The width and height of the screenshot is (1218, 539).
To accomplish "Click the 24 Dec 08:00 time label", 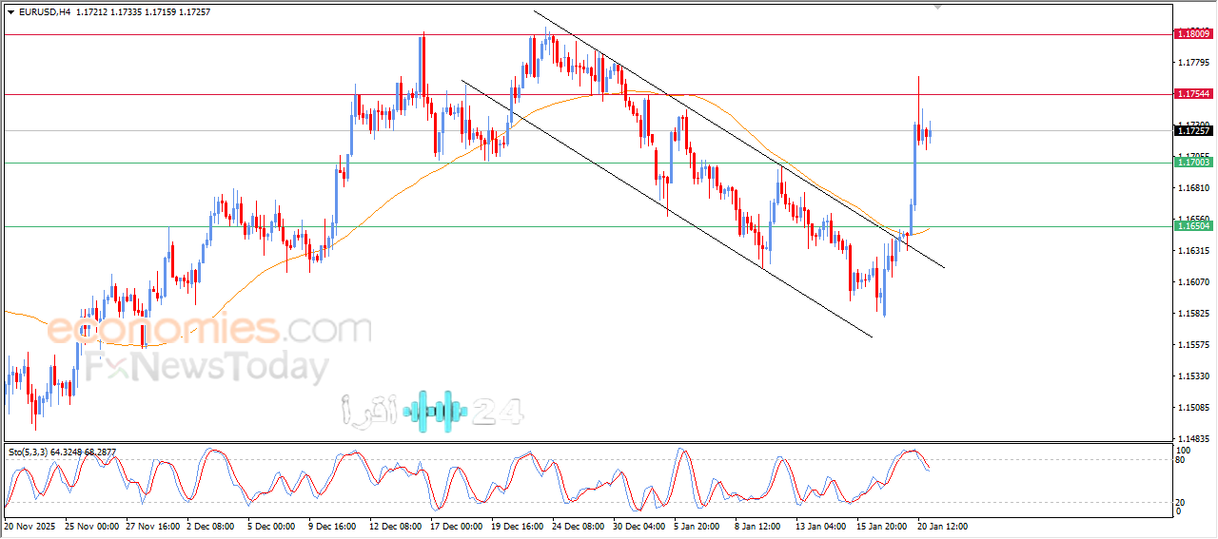I will [579, 526].
